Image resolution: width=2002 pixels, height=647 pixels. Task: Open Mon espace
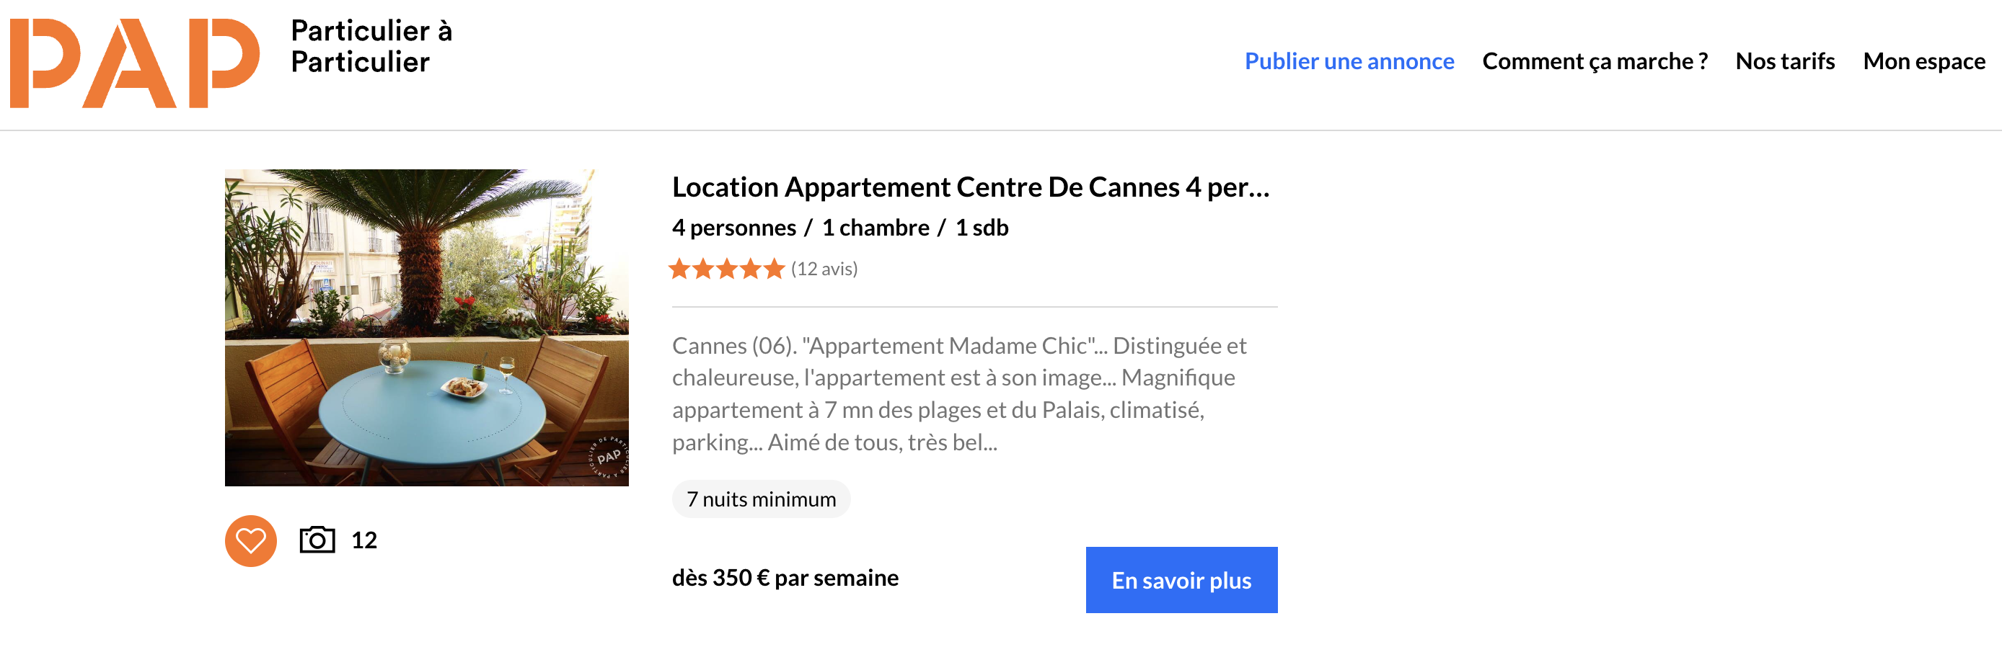(1923, 61)
